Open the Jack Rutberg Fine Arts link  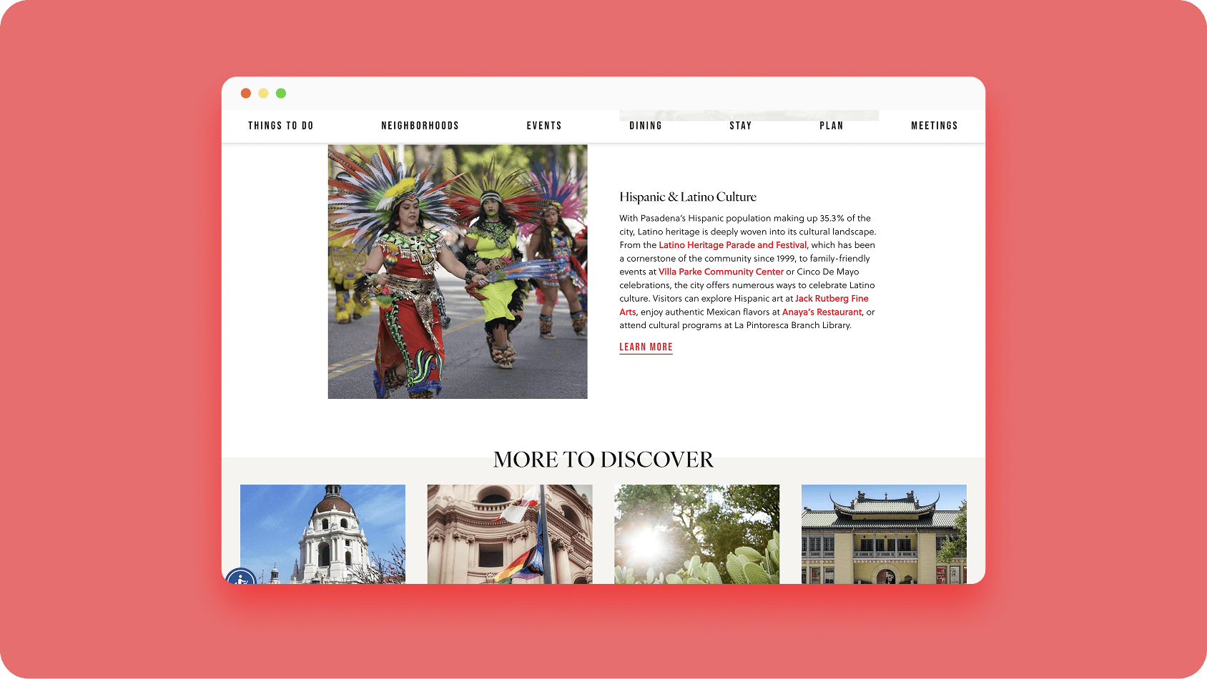tap(832, 299)
